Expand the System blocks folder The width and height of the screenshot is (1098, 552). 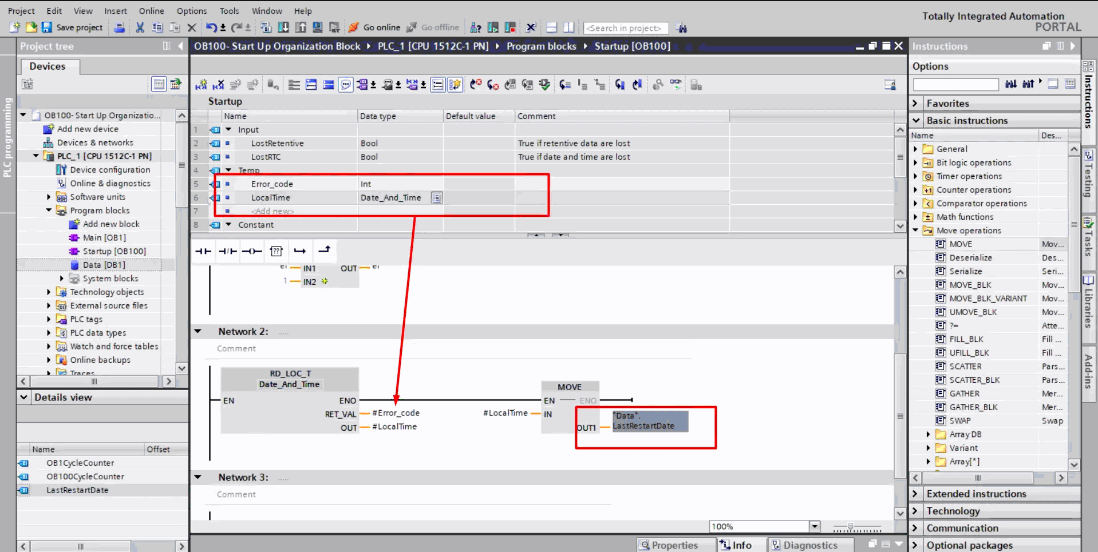62,278
